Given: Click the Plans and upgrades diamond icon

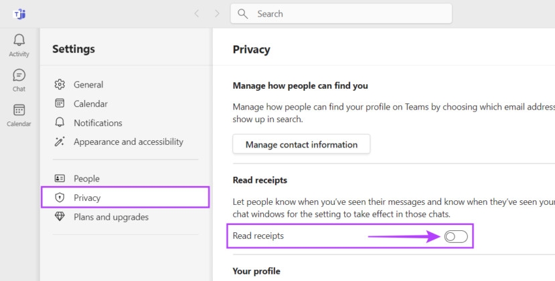Looking at the screenshot, I should click(60, 216).
